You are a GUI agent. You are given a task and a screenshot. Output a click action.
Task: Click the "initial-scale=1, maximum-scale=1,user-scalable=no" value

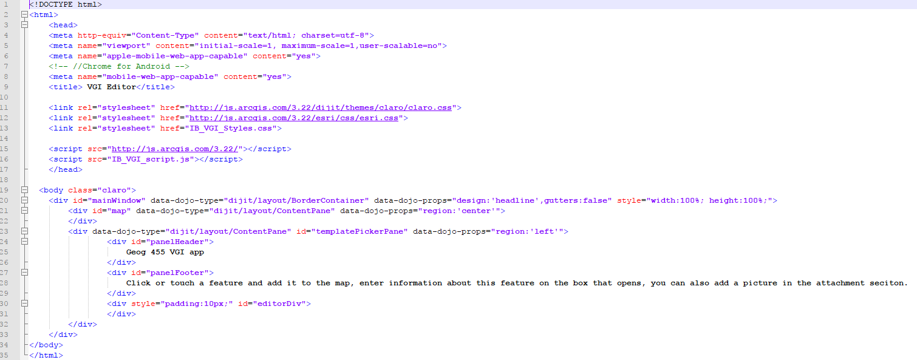318,46
